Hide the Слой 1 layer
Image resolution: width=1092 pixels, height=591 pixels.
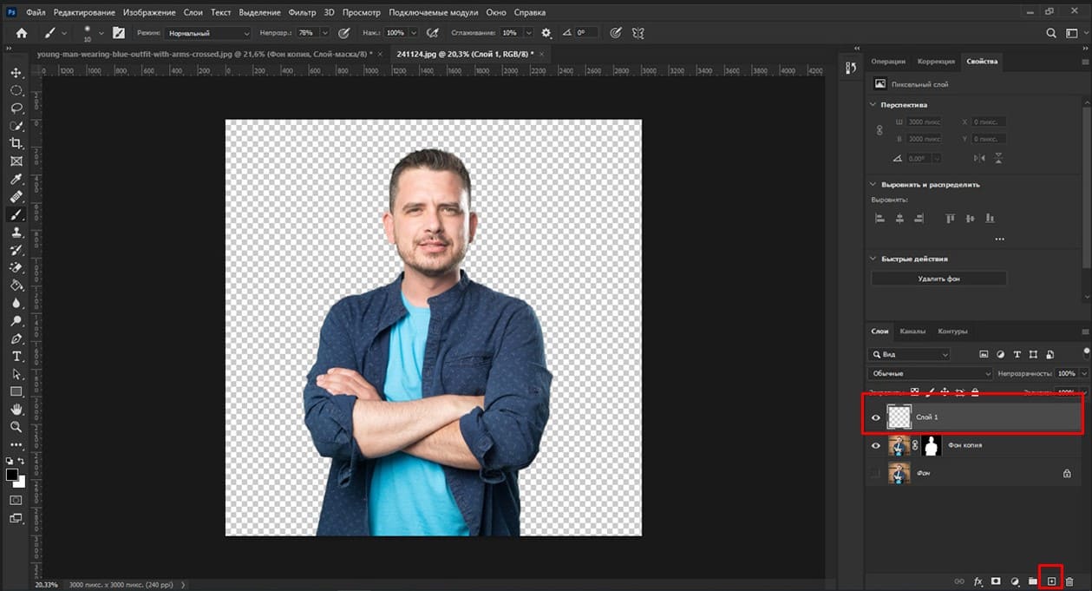[875, 417]
